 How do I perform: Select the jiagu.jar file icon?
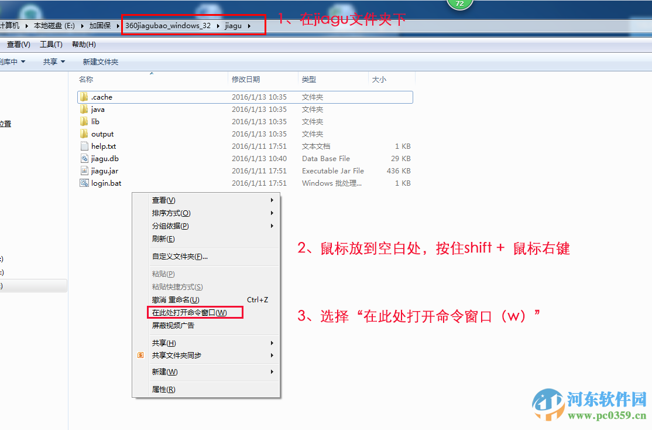coord(84,170)
